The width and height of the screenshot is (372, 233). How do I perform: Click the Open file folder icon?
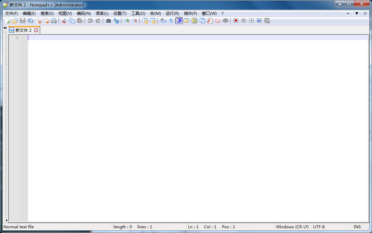click(x=15, y=21)
